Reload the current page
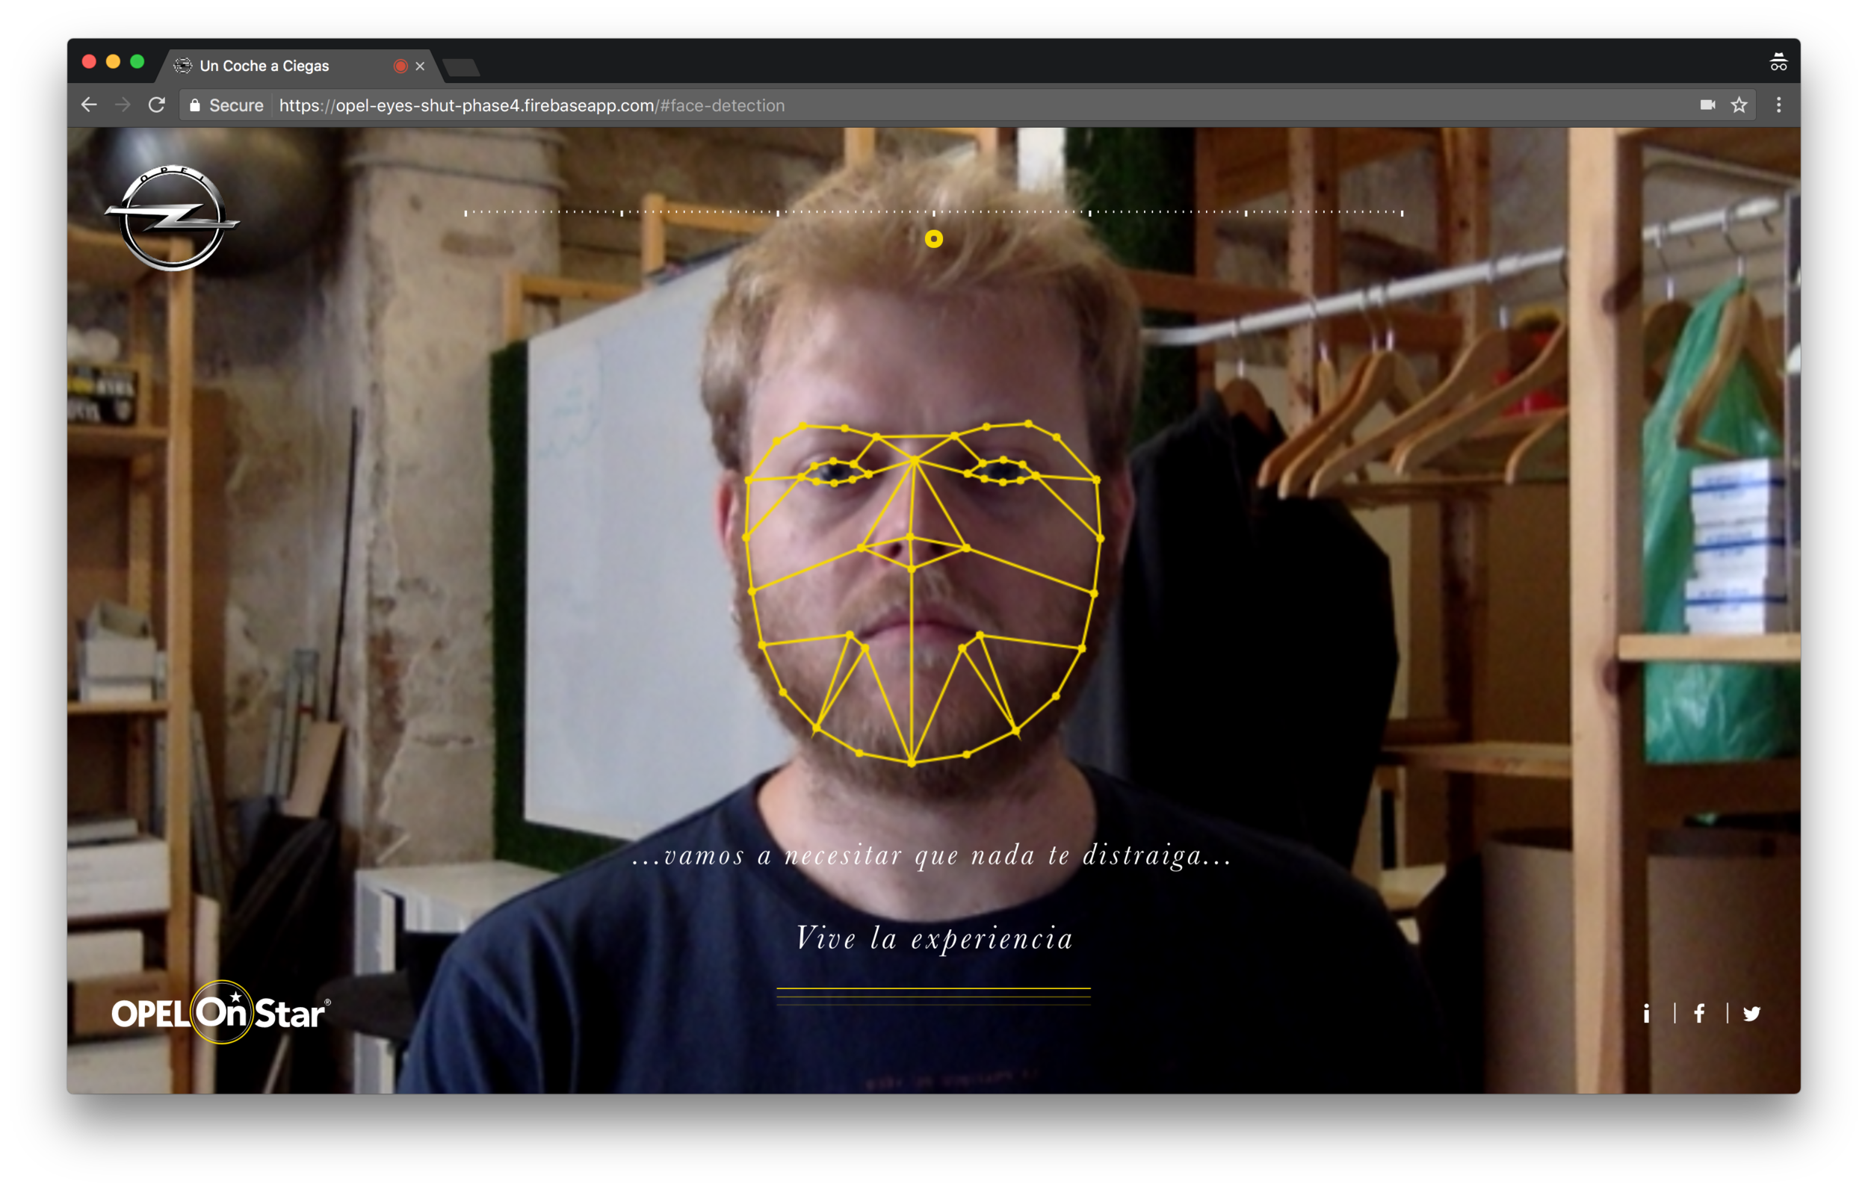This screenshot has height=1190, width=1868. pos(158,105)
